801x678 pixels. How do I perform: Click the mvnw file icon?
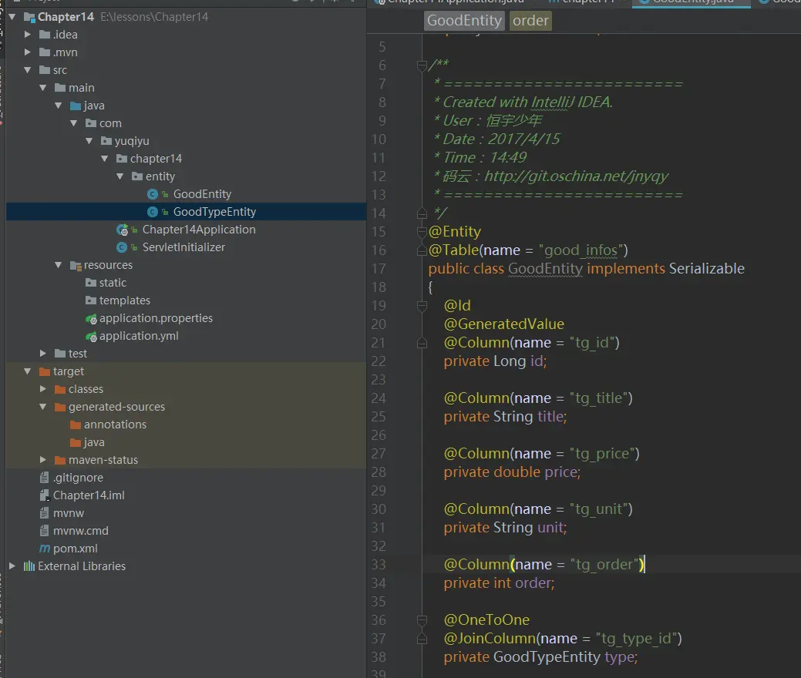45,513
